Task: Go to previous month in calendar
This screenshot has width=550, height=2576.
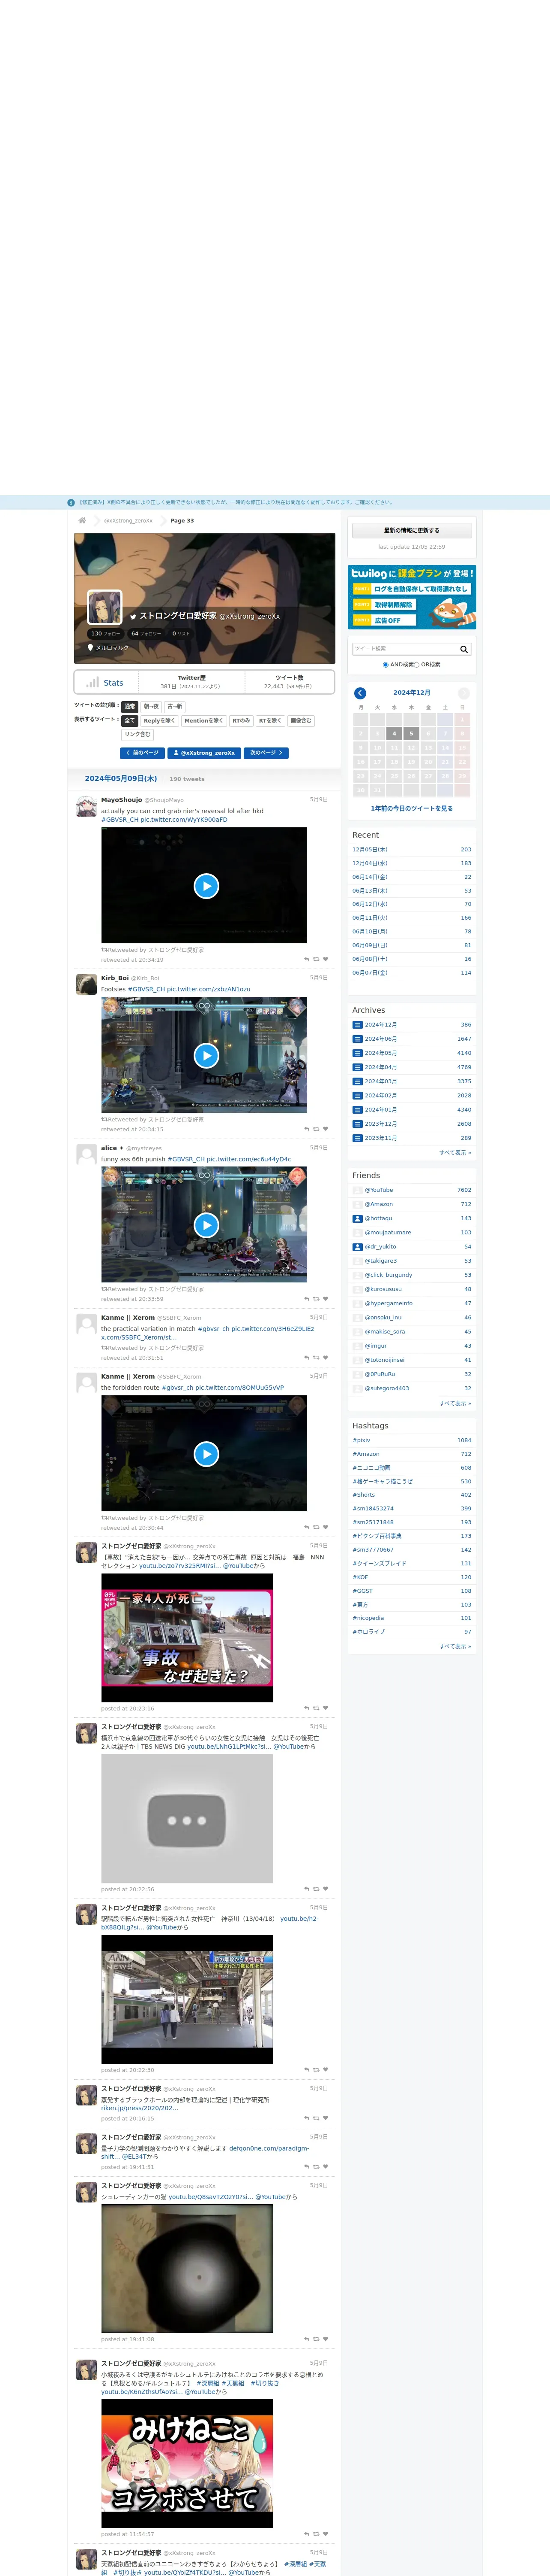Action: (x=360, y=693)
